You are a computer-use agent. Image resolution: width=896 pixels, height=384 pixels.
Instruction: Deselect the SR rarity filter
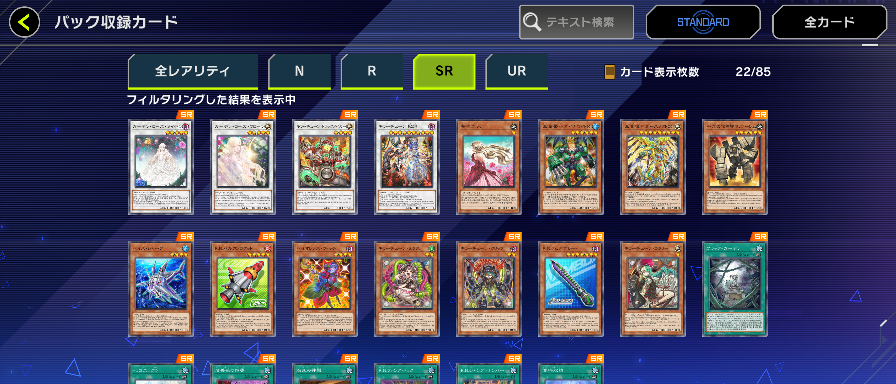click(x=444, y=71)
